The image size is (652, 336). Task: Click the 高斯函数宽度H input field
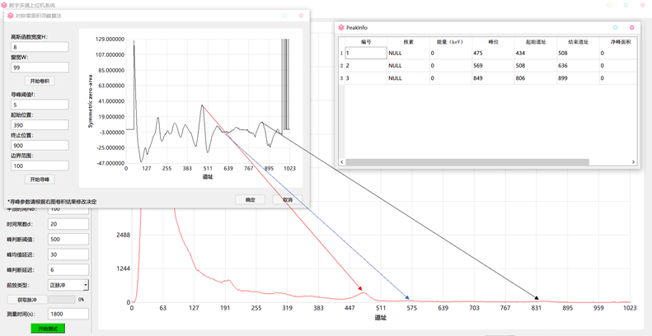click(40, 47)
